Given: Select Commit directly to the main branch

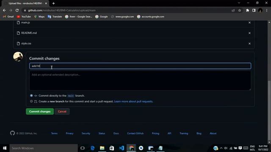Looking at the screenshot, I should [x=31, y=95].
